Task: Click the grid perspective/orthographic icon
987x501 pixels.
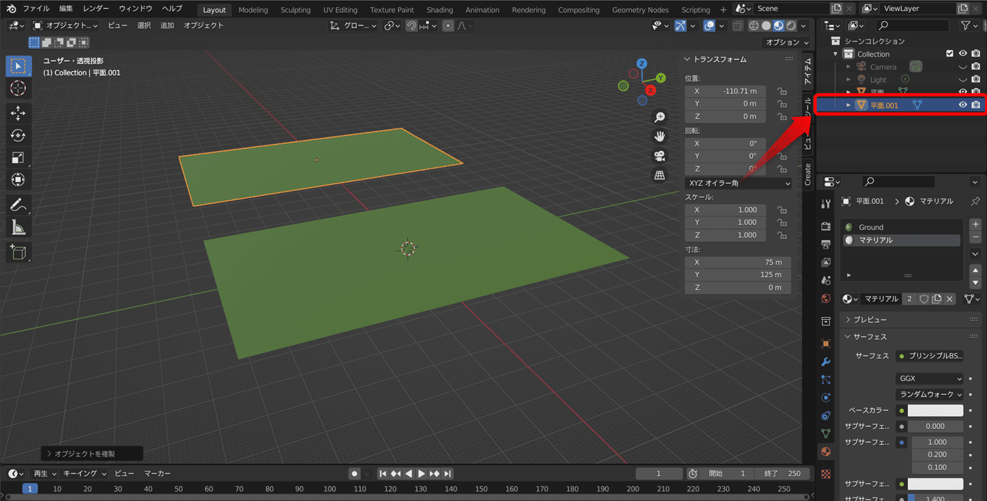Action: 659,175
